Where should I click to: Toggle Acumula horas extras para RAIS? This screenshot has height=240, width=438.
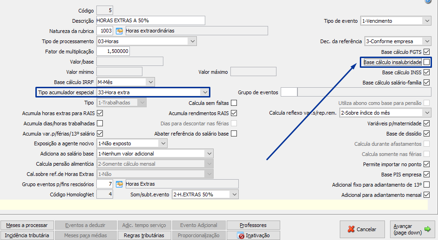pos(100,113)
